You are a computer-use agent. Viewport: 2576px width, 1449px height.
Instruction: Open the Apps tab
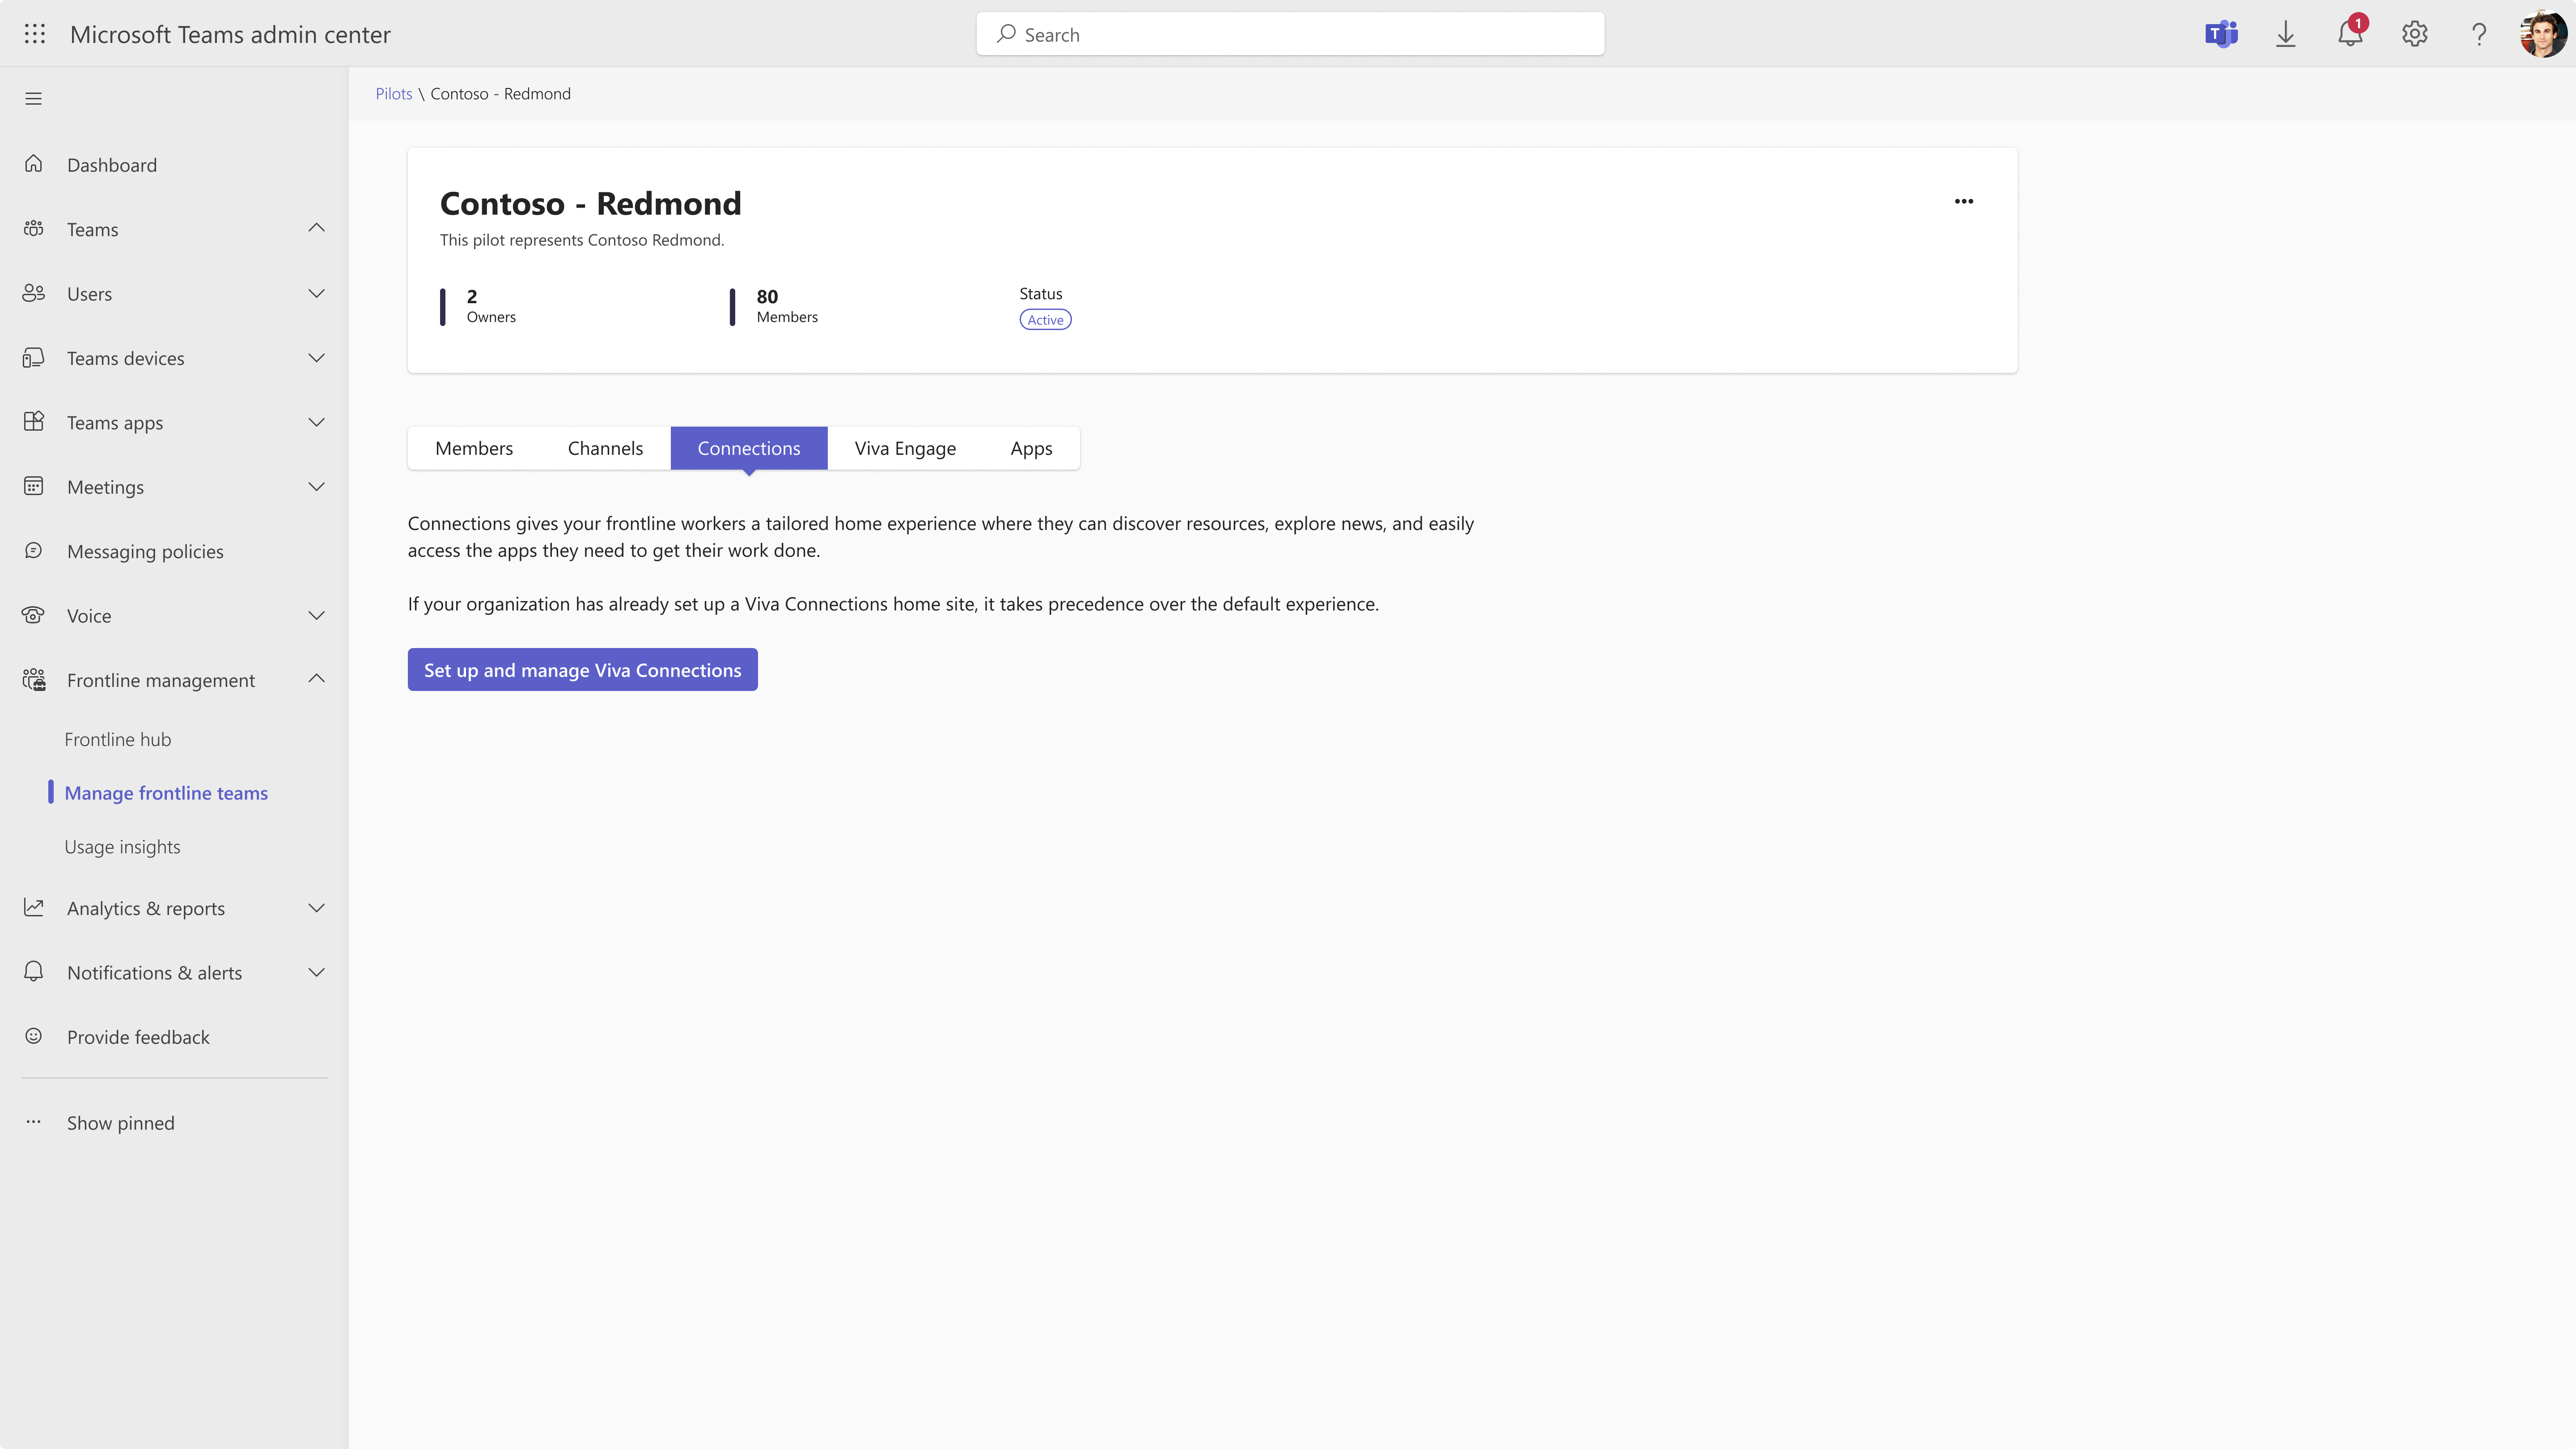pos(1030,448)
